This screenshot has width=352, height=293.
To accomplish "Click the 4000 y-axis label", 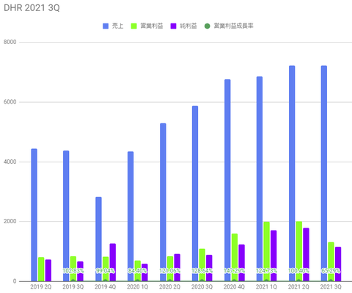I will 10,162.
